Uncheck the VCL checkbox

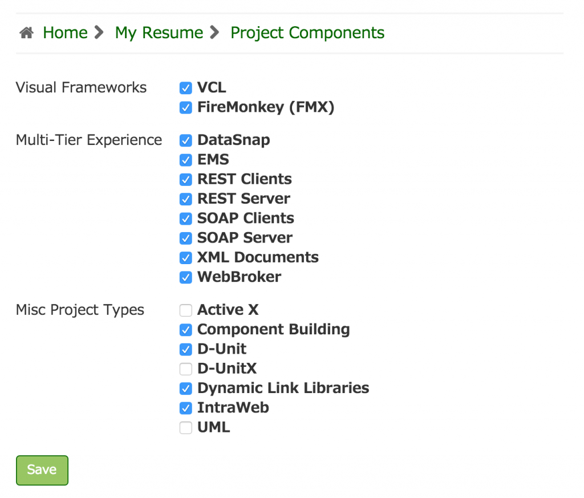185,88
